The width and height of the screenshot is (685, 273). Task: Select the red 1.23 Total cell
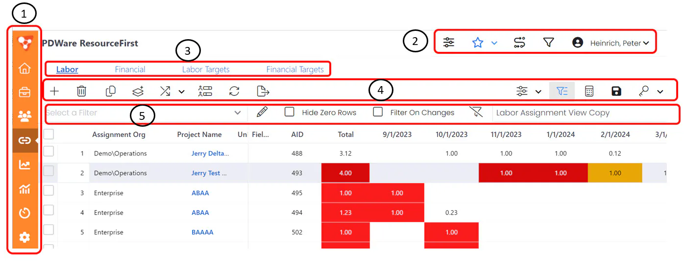[345, 212]
